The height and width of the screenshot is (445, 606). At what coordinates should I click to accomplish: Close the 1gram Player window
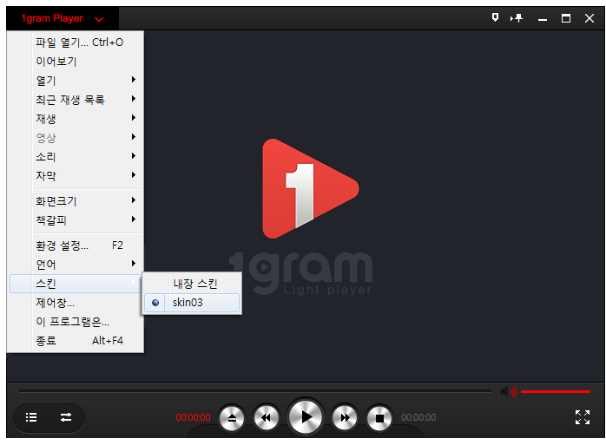[590, 18]
